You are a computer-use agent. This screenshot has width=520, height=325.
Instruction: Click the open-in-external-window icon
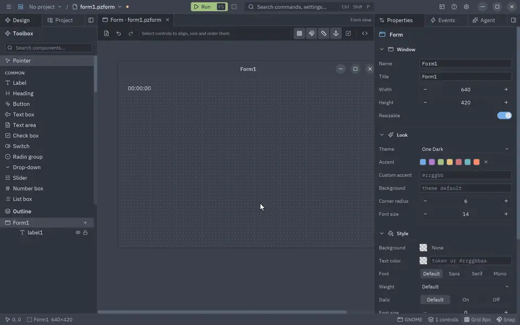(348, 33)
